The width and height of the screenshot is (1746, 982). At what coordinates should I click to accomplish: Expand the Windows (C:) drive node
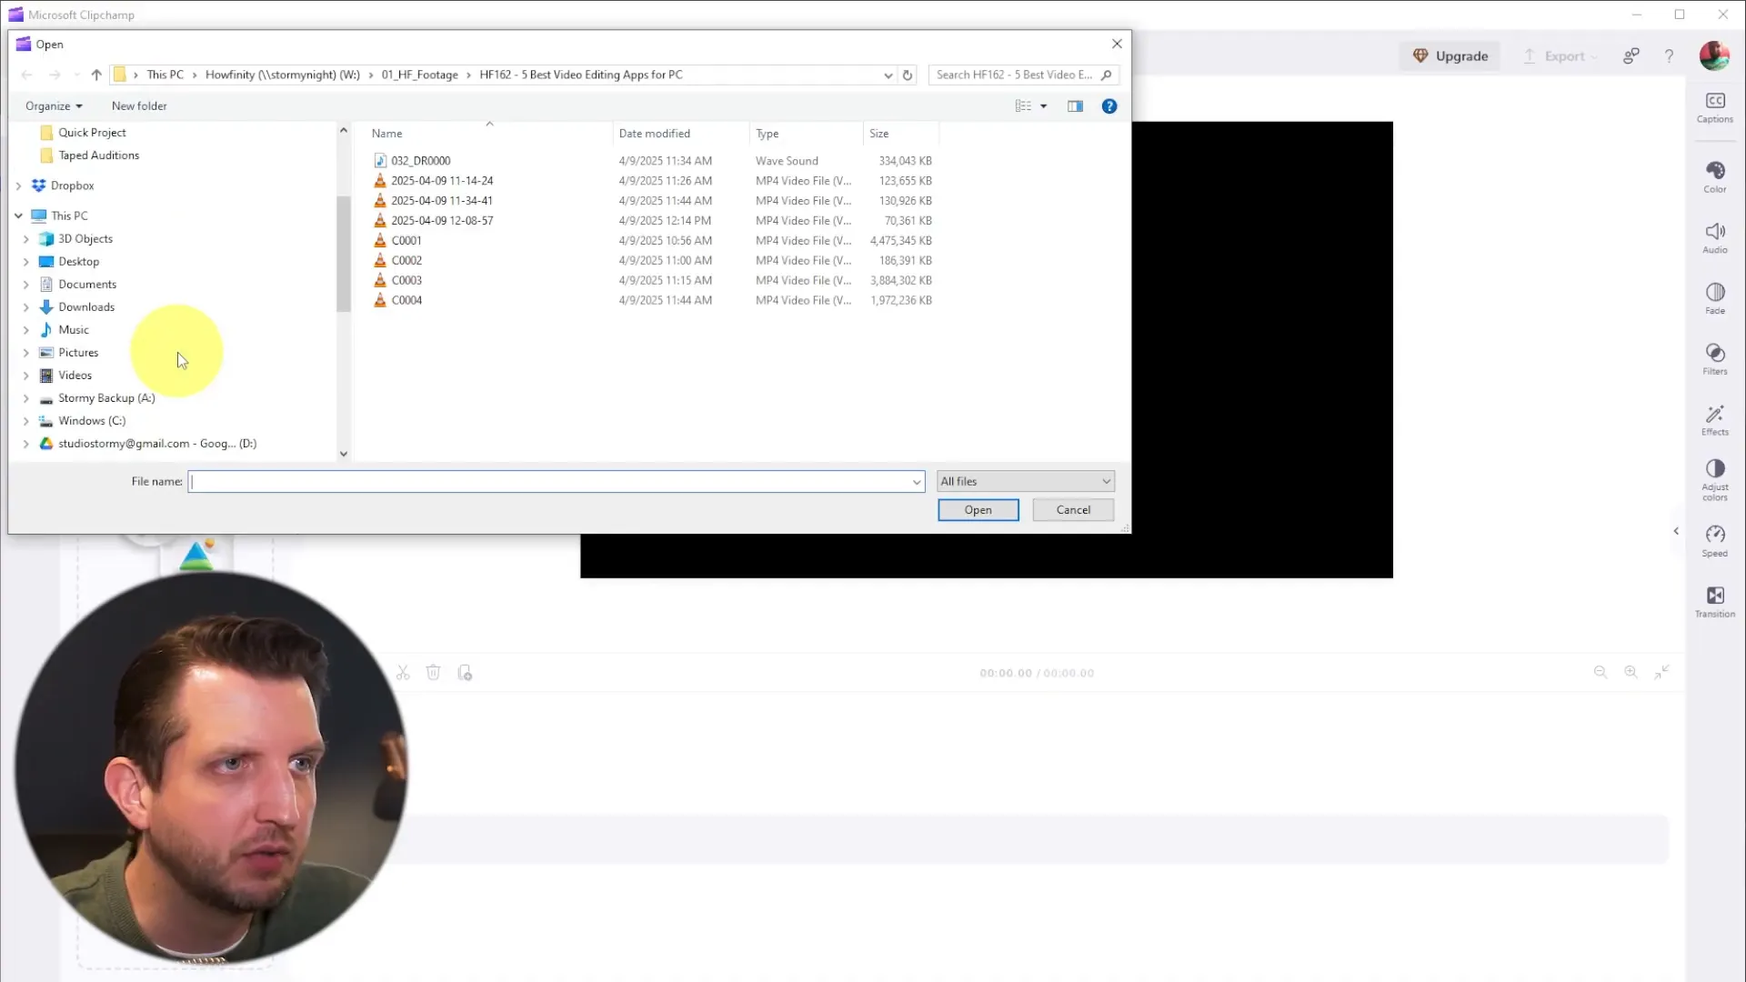click(x=26, y=421)
